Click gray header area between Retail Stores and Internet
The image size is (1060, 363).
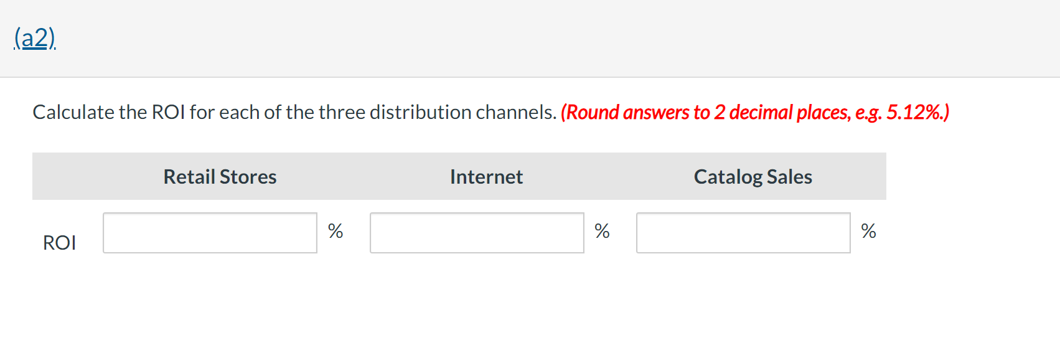point(363,176)
